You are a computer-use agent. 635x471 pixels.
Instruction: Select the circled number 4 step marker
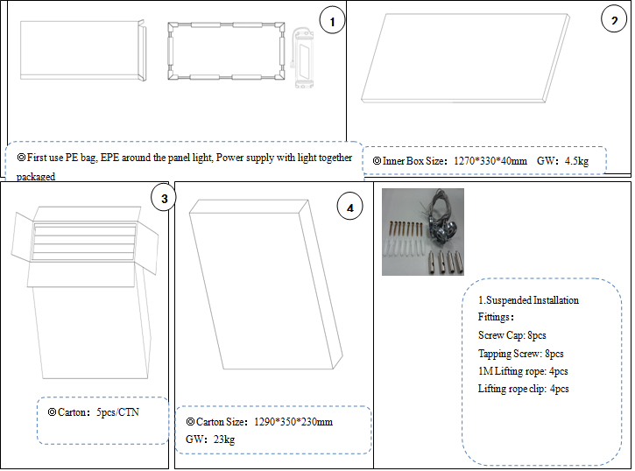(x=350, y=207)
